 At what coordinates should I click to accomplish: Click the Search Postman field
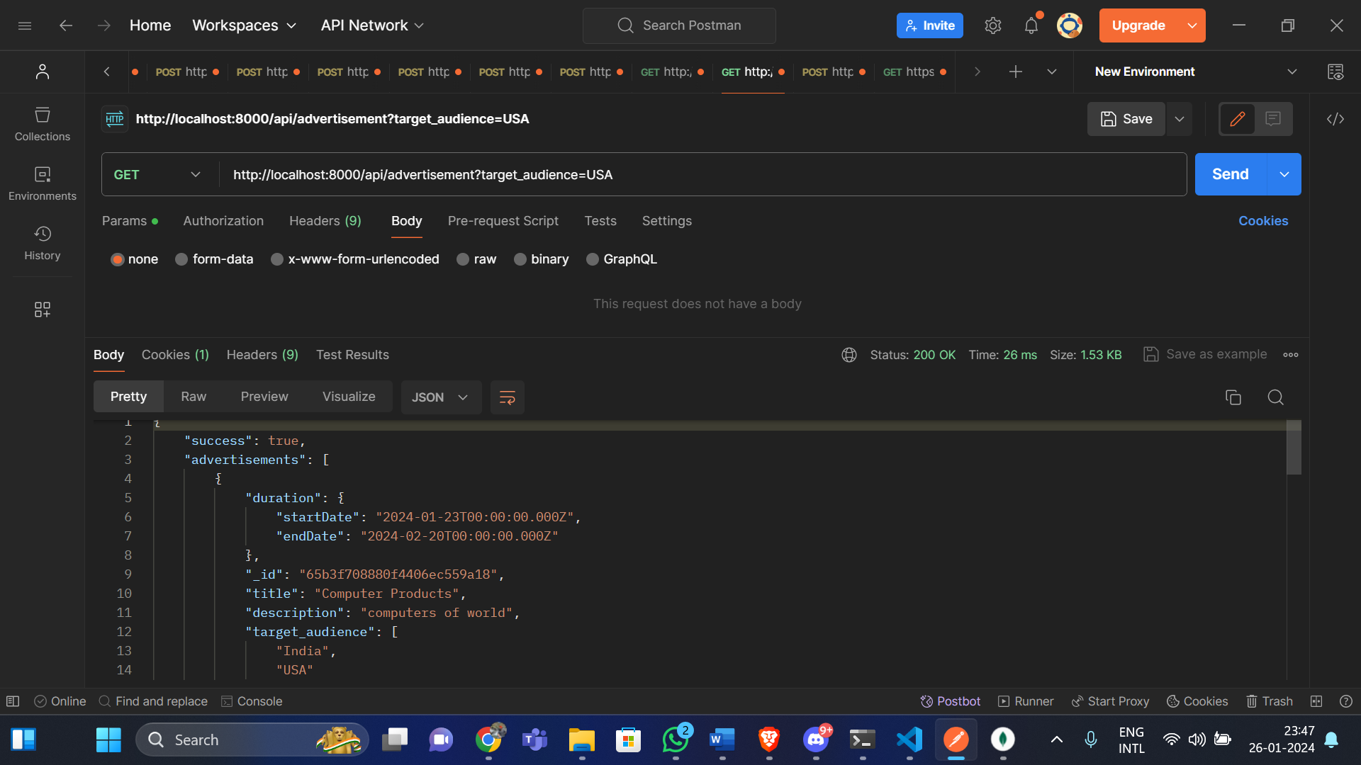pyautogui.click(x=679, y=25)
